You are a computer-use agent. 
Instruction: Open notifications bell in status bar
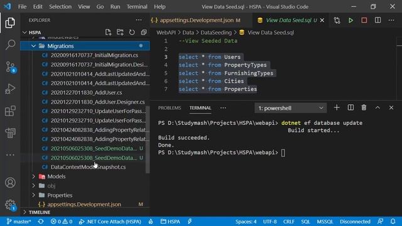point(393,222)
